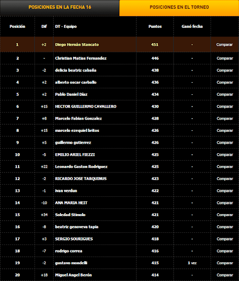Click name ivan verdun

66,191
